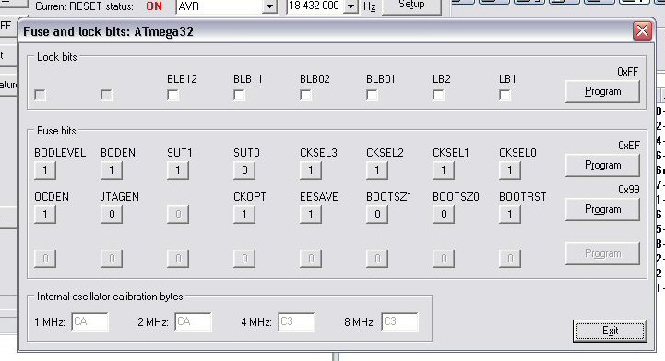
Task: Toggle the BODLEVEL fuse bit
Action: (45, 170)
